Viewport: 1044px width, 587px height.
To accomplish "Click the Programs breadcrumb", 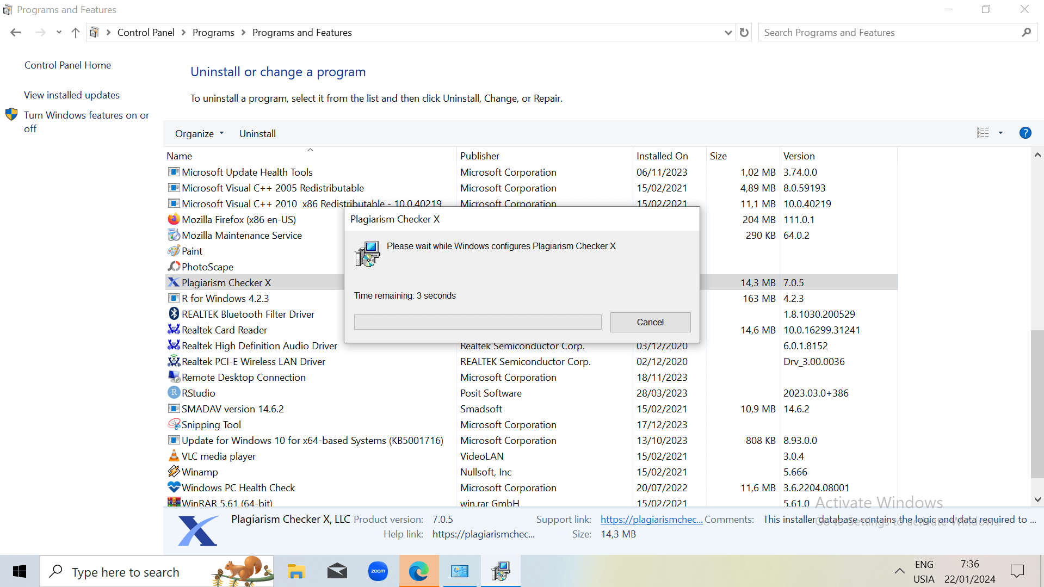I will tap(213, 33).
